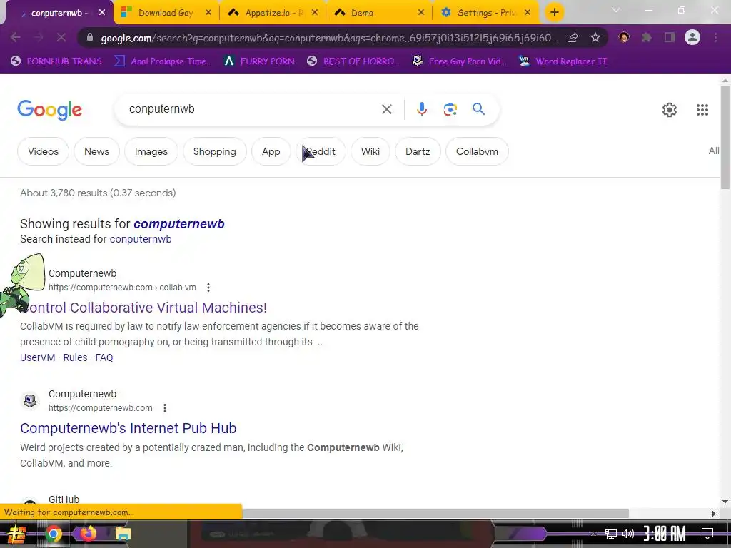Click the magnifier search button
This screenshot has height=548, width=731.
pyautogui.click(x=478, y=109)
